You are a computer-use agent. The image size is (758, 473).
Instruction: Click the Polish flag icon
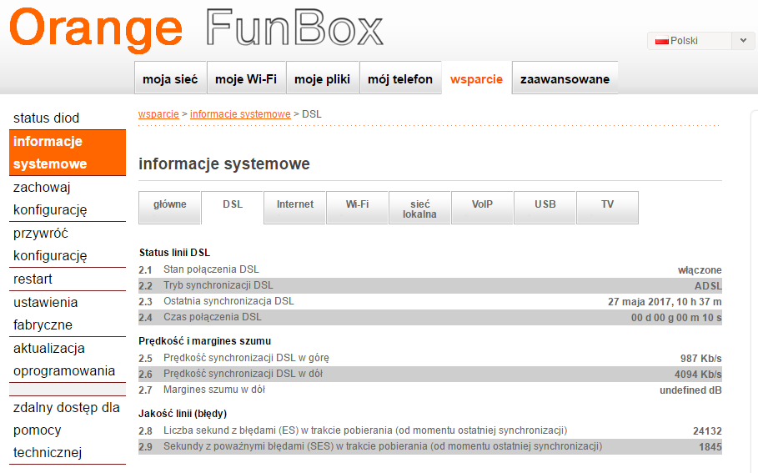[662, 41]
